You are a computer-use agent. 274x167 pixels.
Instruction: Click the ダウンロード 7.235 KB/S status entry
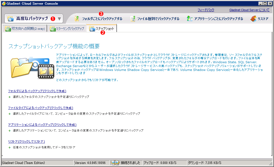click(205, 163)
